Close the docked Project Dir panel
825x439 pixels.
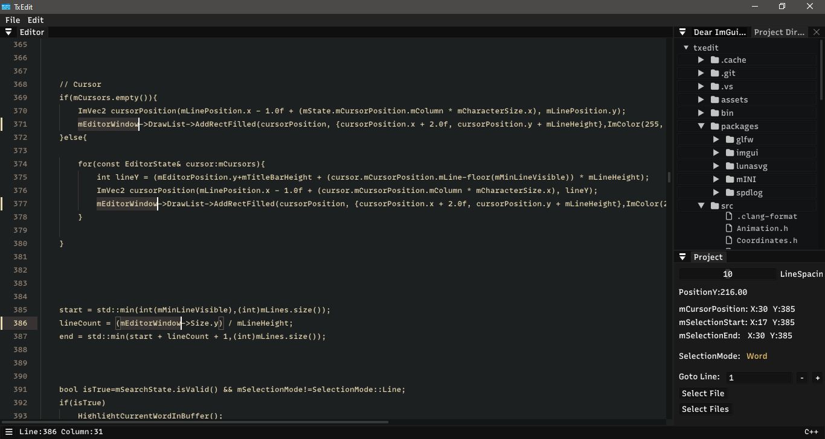pos(817,32)
